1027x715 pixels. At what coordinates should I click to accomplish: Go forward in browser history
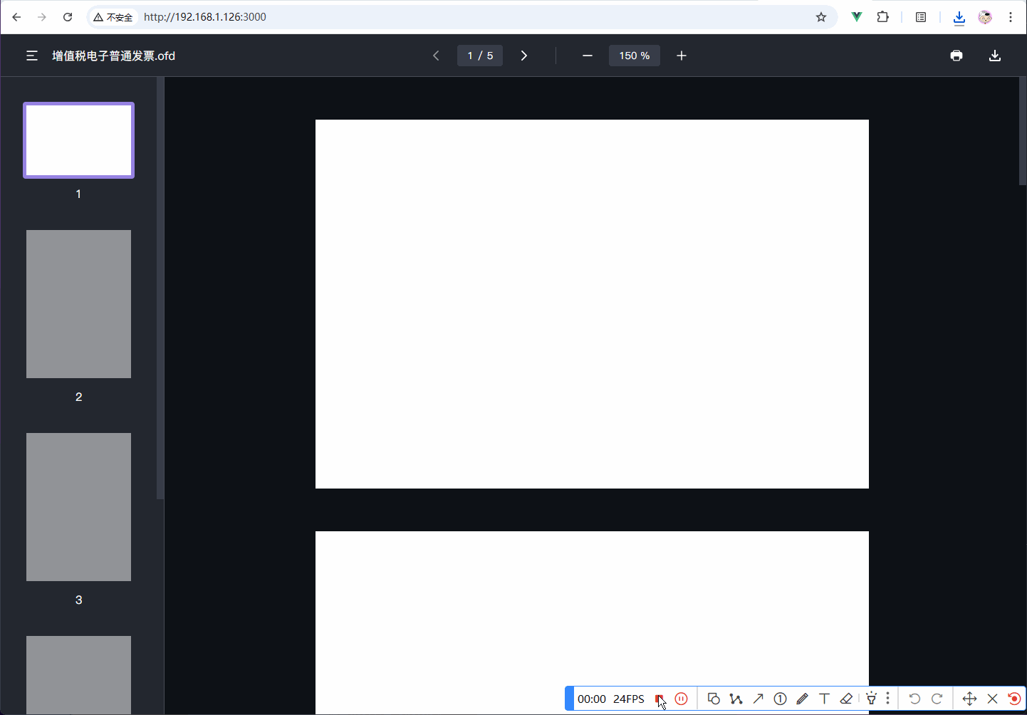pyautogui.click(x=42, y=17)
